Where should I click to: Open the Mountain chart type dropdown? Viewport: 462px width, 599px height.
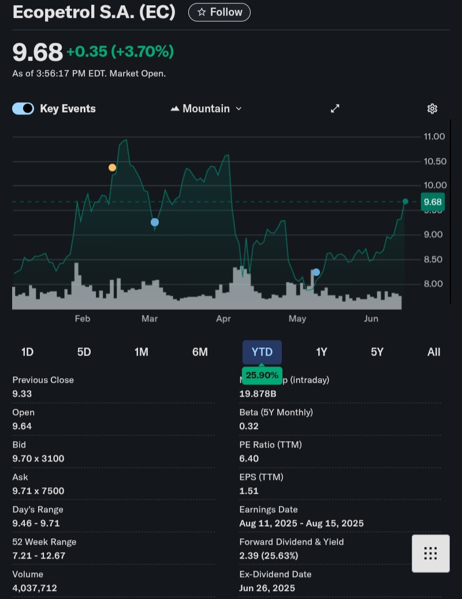pos(206,109)
